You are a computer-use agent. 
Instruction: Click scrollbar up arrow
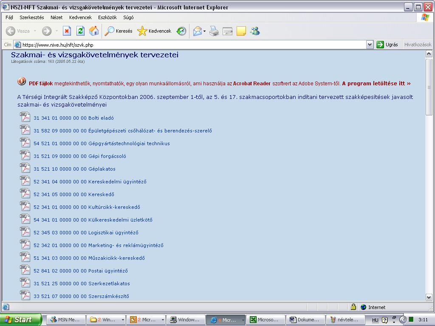[429, 54]
